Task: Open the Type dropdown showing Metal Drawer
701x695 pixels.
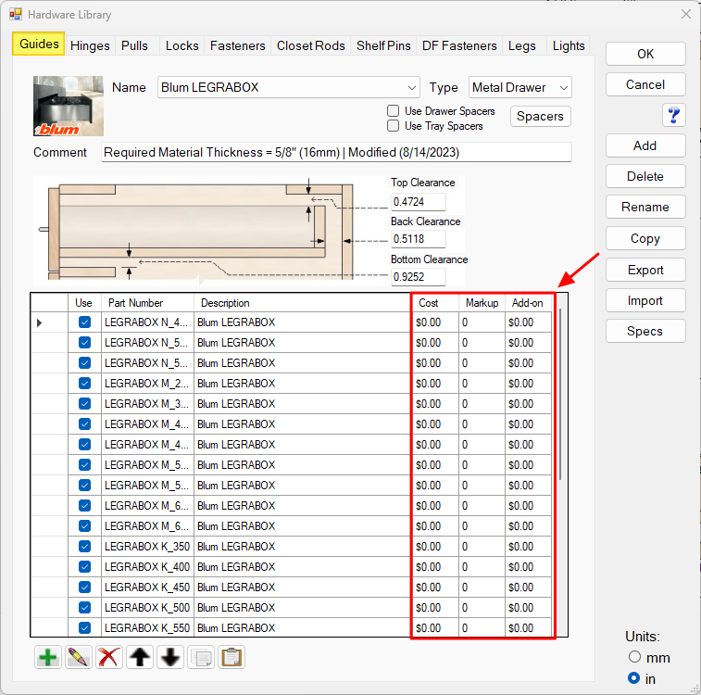Action: (519, 87)
